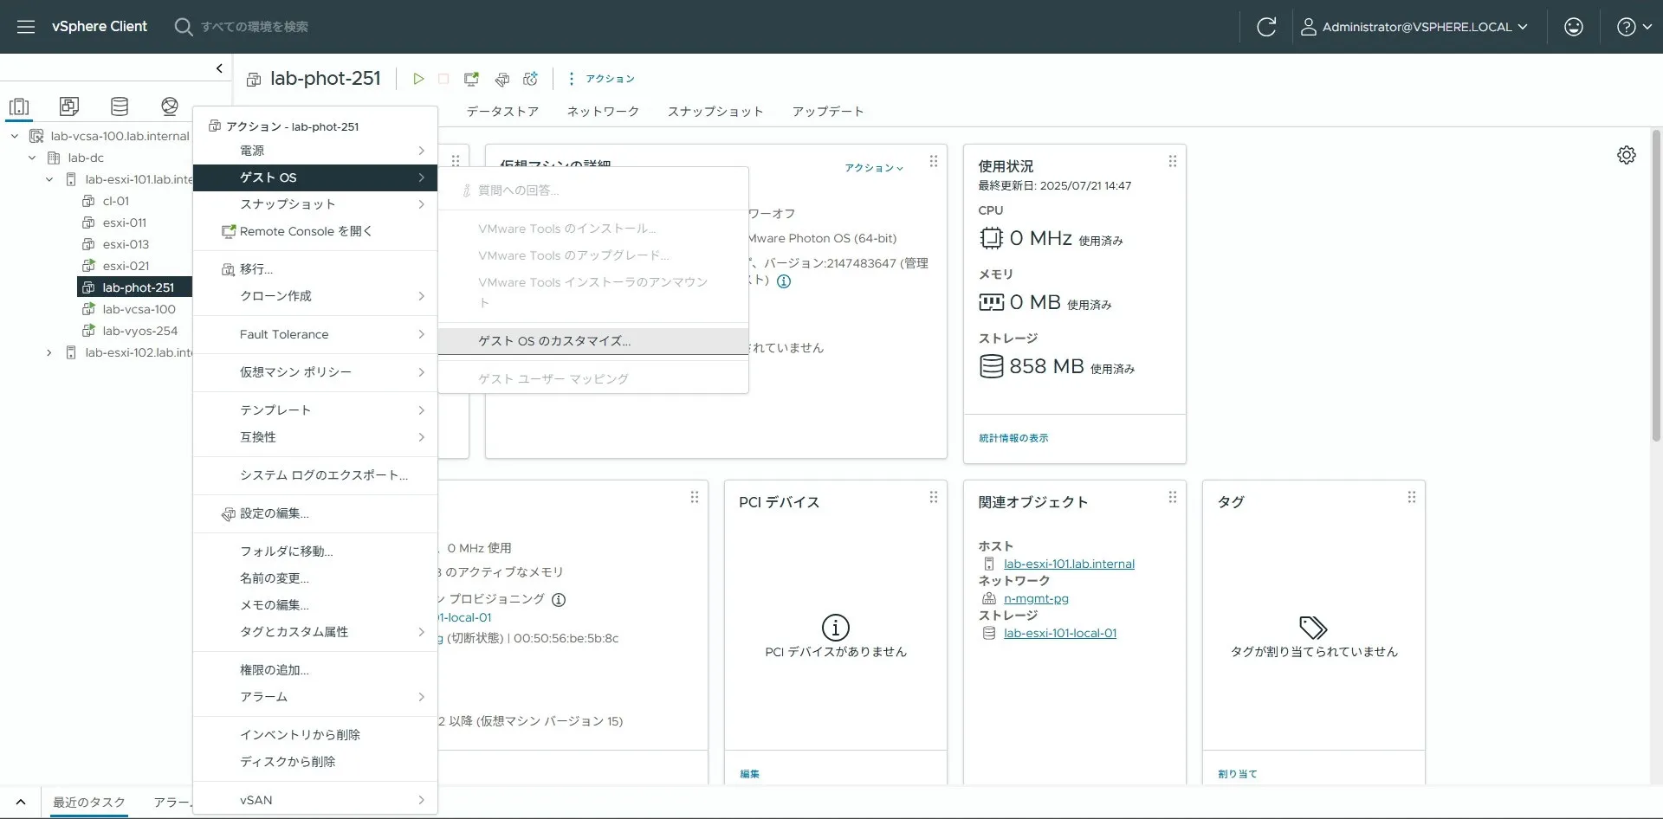Screen dimensions: 1663x819
Task: Open the help question mark menu
Action: [x=1634, y=27]
